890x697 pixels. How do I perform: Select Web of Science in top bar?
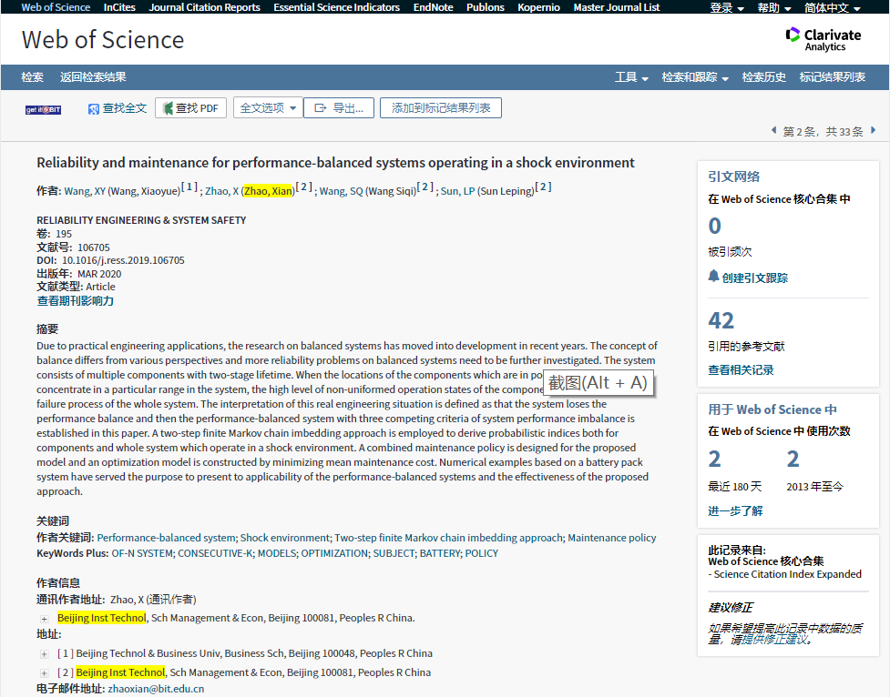click(x=56, y=7)
